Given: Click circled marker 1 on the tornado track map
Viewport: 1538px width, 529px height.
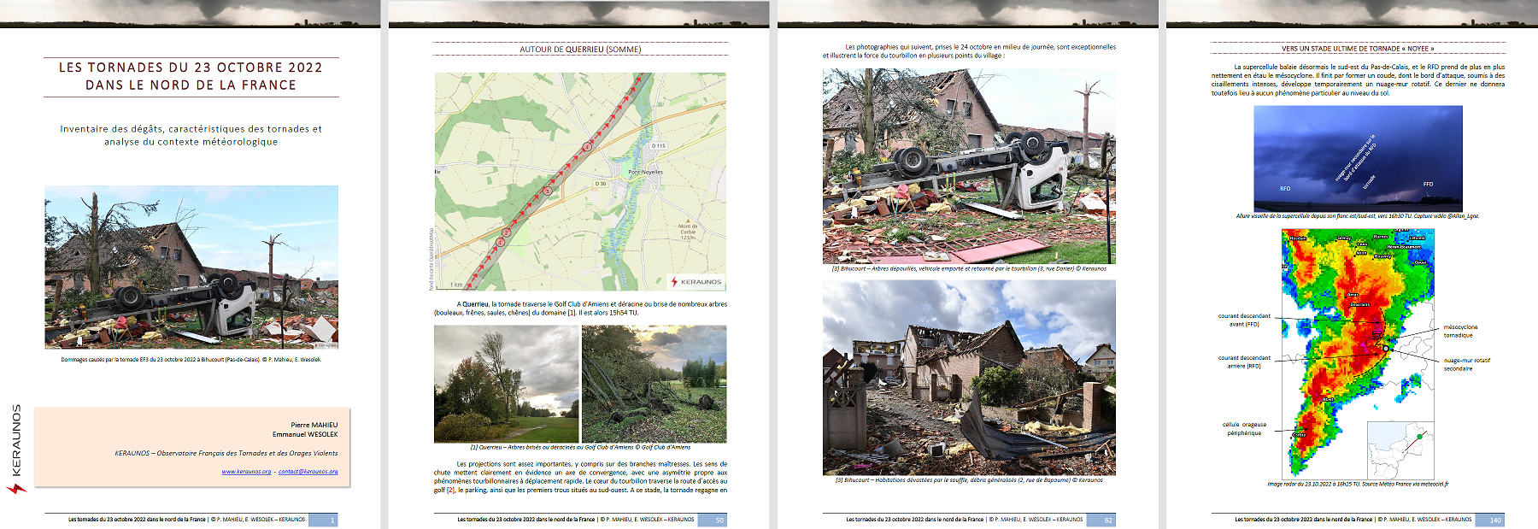Looking at the screenshot, I should [x=500, y=242].
